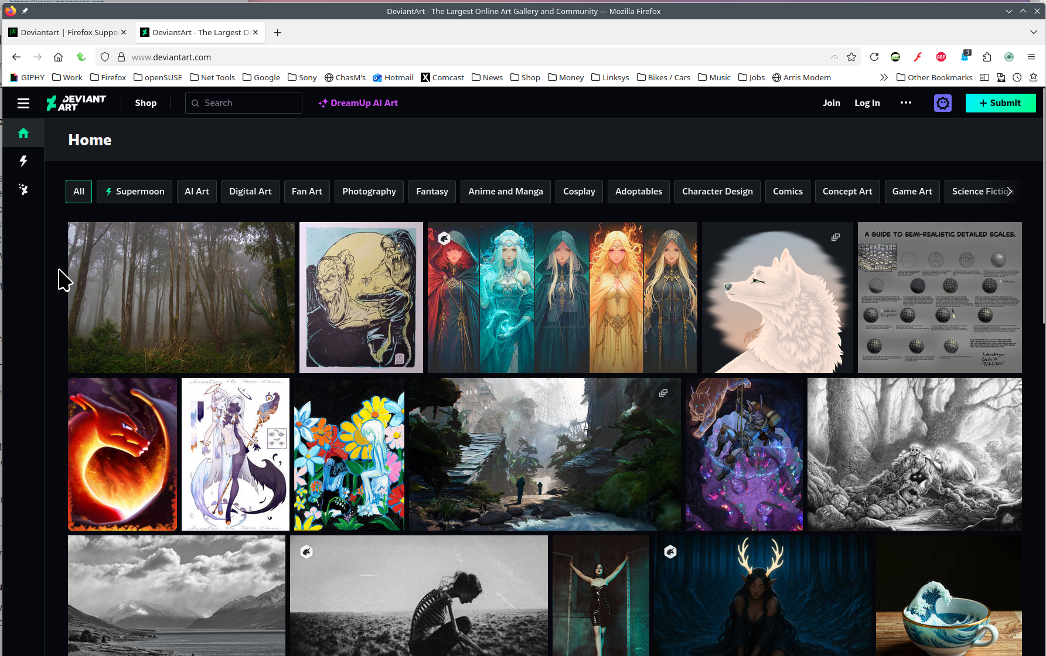Switch to the Firefox Support tab

[69, 32]
